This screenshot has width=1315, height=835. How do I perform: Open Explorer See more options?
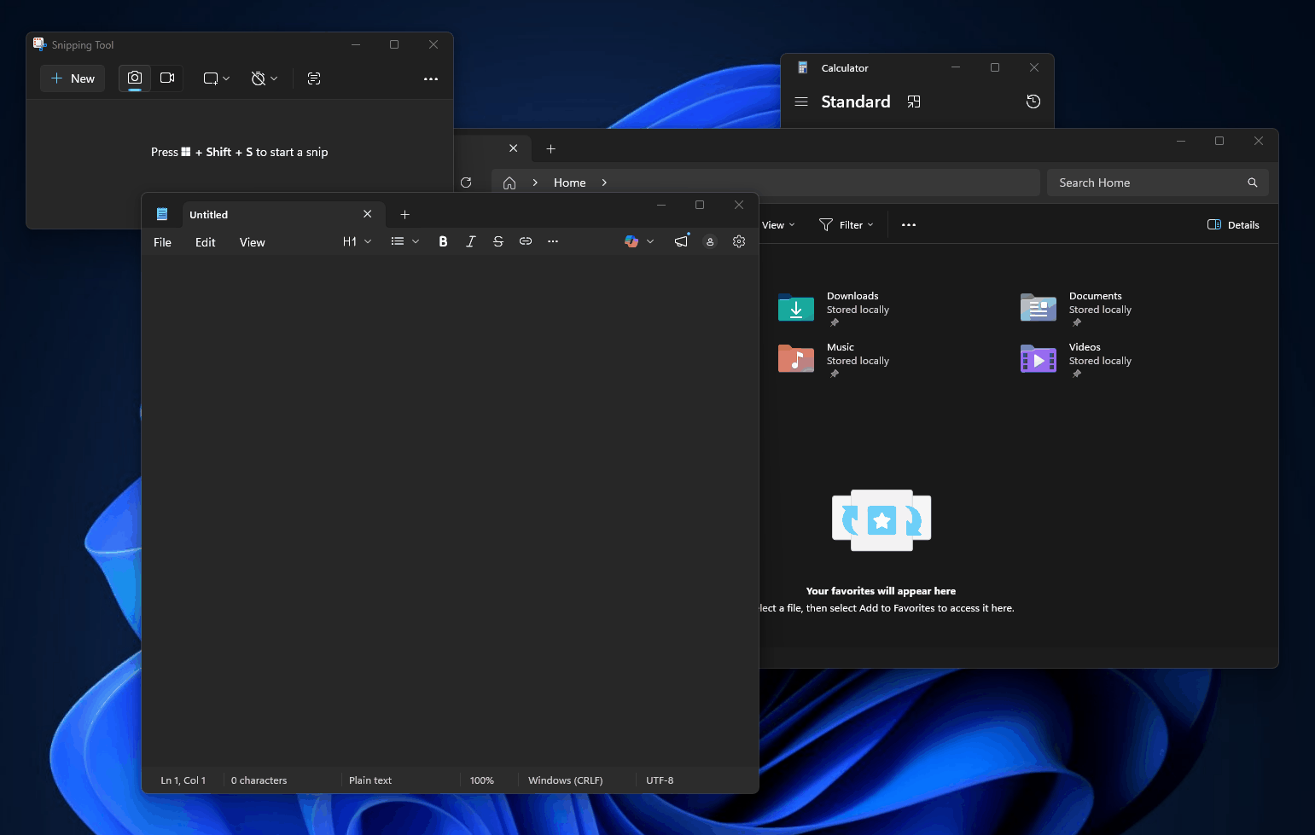click(x=909, y=225)
